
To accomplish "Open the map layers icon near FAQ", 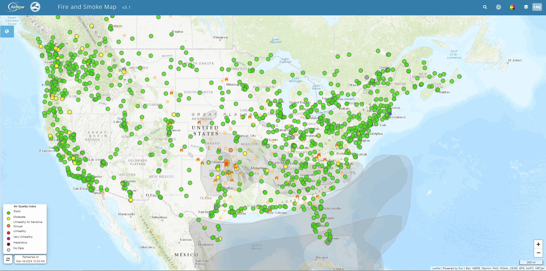I will coord(526,7).
